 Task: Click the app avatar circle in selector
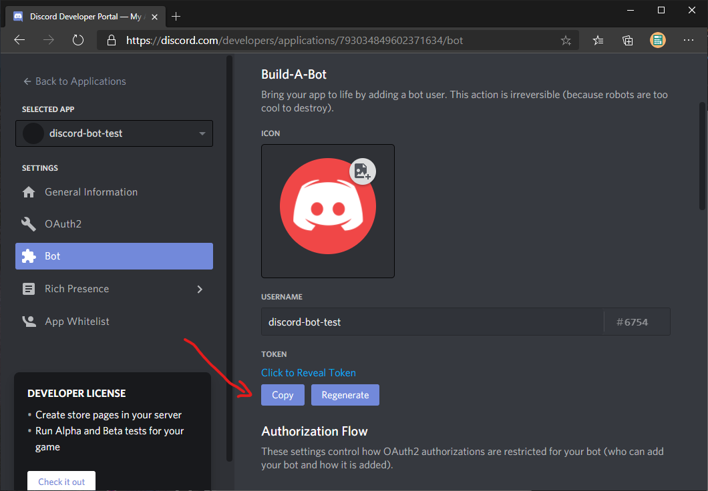tap(33, 133)
